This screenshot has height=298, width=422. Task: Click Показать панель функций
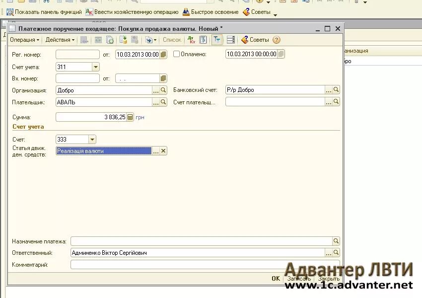[x=44, y=12]
